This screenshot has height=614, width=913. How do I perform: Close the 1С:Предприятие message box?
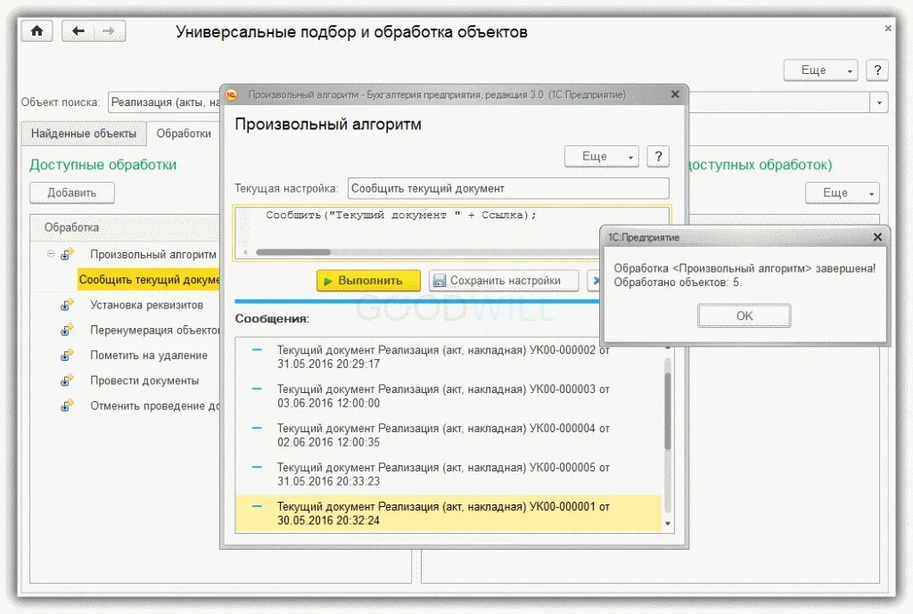[877, 237]
